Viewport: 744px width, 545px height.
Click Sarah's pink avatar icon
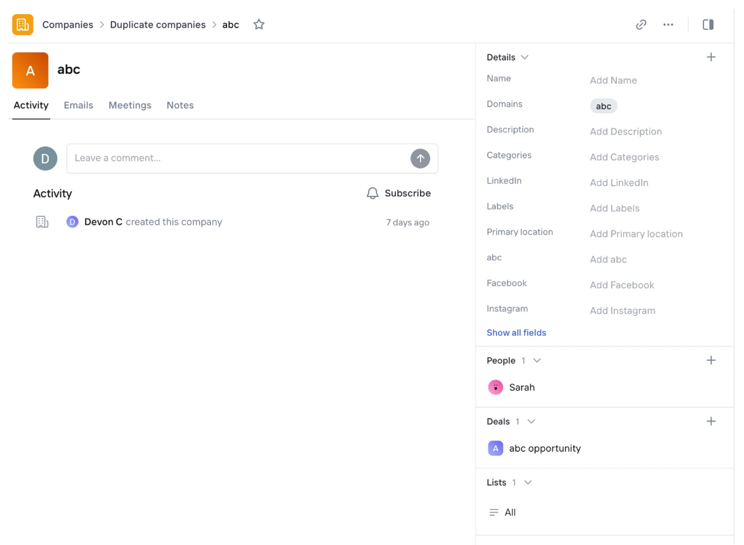(496, 387)
